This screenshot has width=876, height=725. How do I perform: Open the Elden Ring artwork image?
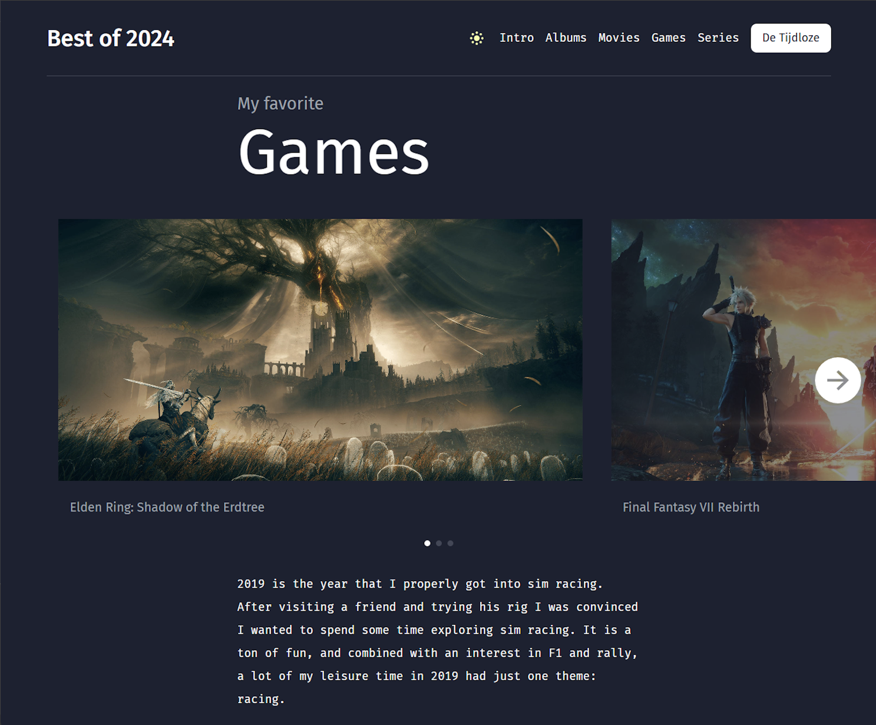320,350
